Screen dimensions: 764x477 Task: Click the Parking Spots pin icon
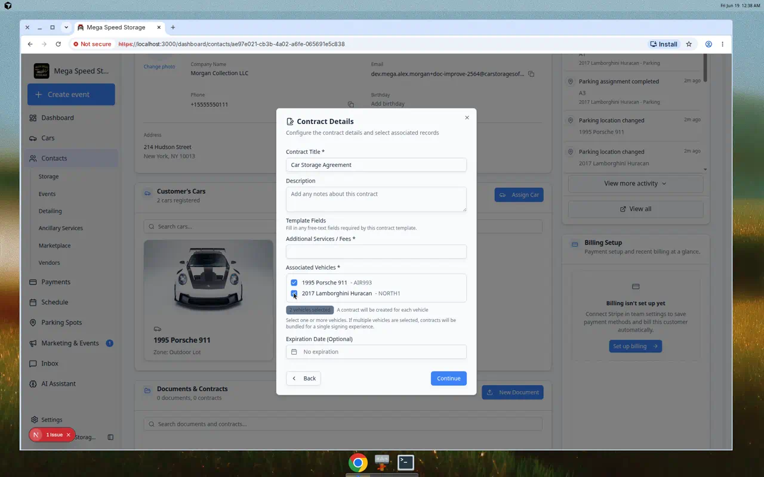33,323
